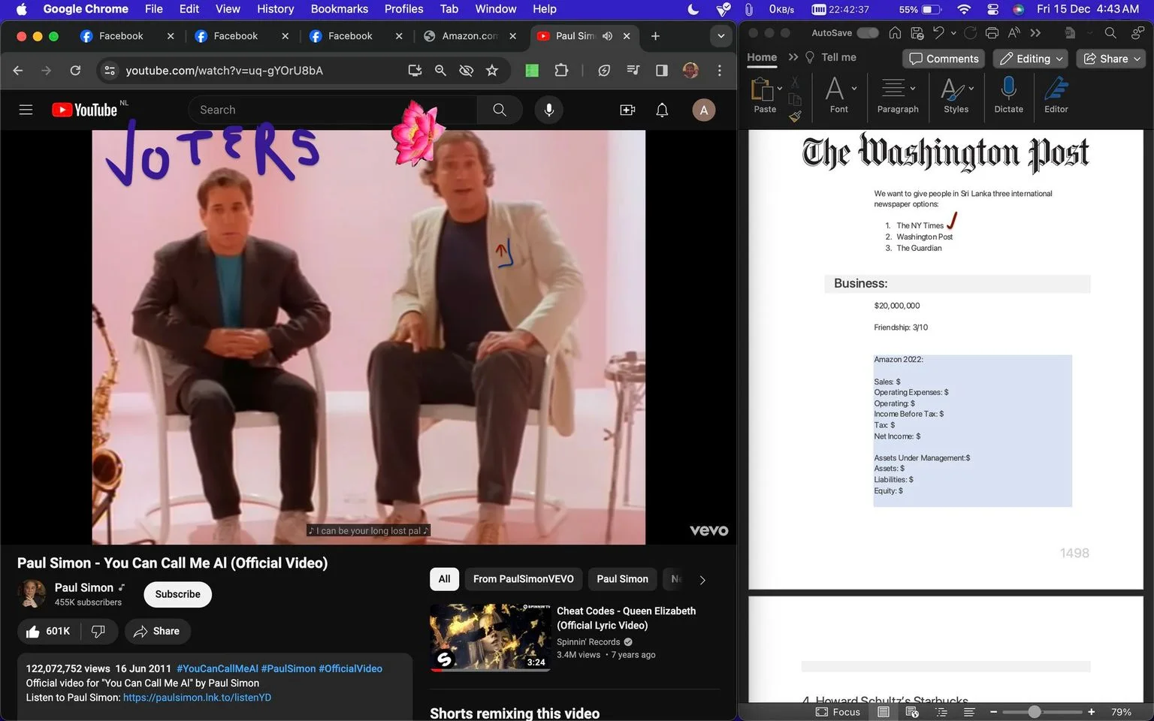The width and height of the screenshot is (1154, 721).
Task: Like the video with 601K thumbs up
Action: pyautogui.click(x=48, y=631)
